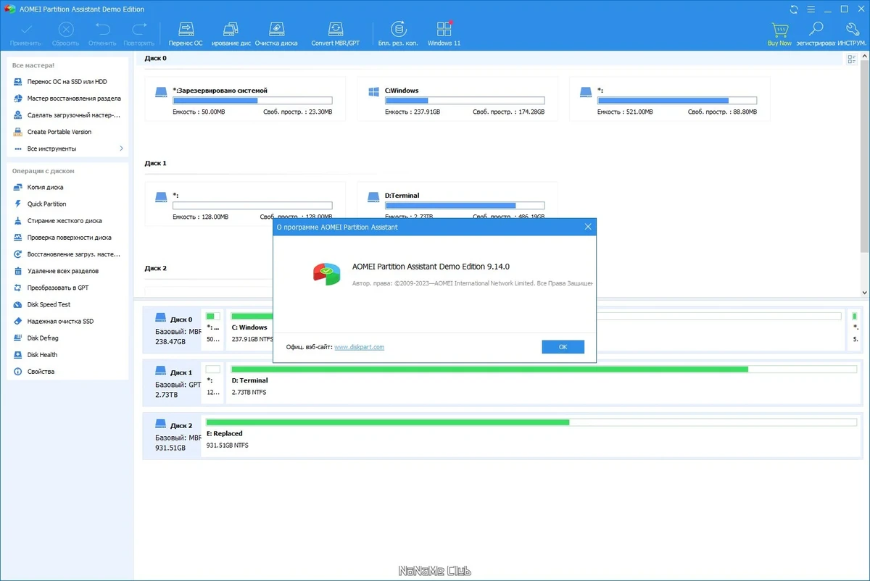Click the AOMEI logo in About dialog
Screen dimensions: 870x581
(327, 273)
